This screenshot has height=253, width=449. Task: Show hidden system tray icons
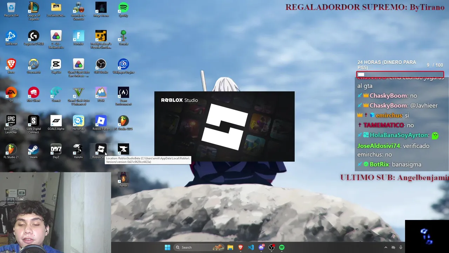pyautogui.click(x=386, y=247)
